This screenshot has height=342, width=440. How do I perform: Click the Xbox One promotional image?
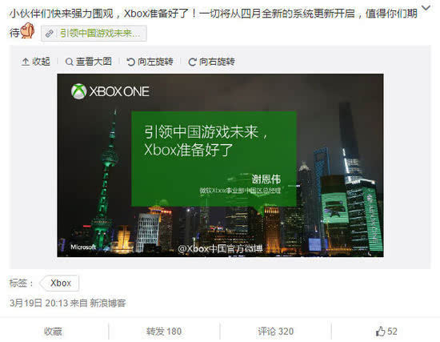pos(220,165)
